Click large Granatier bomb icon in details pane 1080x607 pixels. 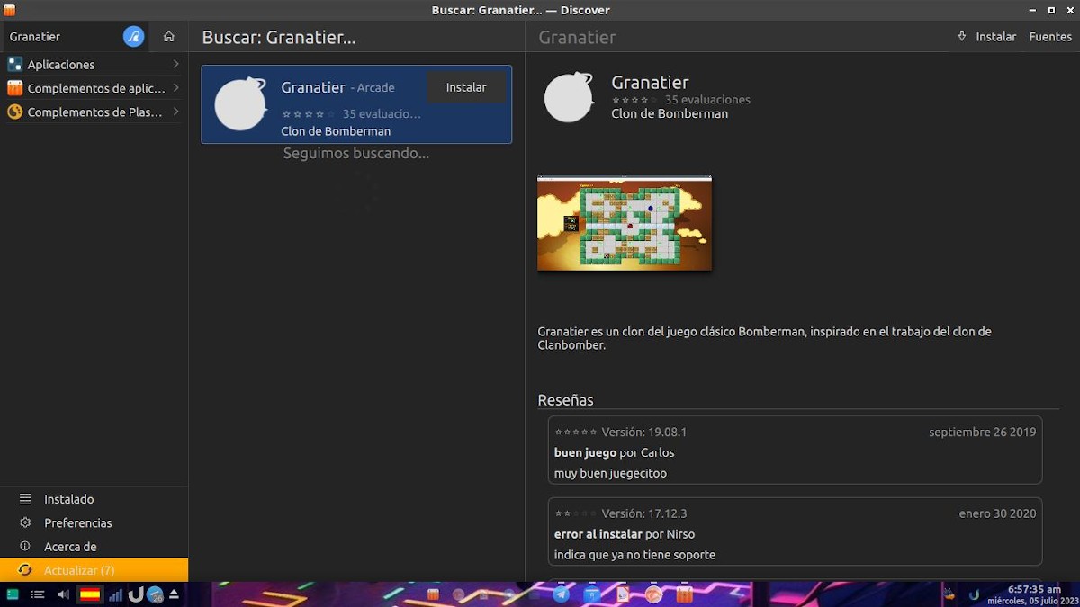tap(570, 97)
